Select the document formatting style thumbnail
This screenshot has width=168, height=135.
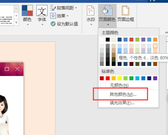[7, 16]
